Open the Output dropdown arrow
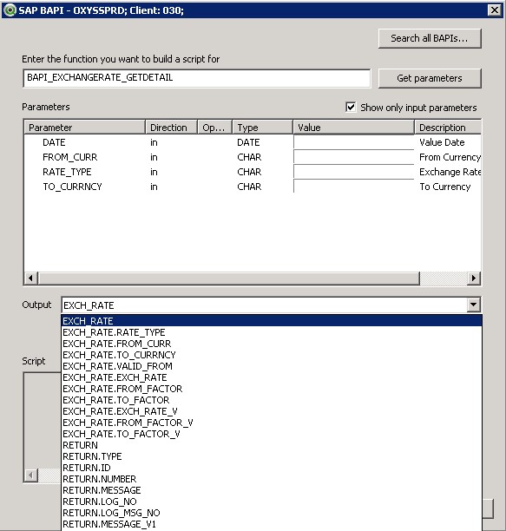The height and width of the screenshot is (531, 506). [x=474, y=305]
